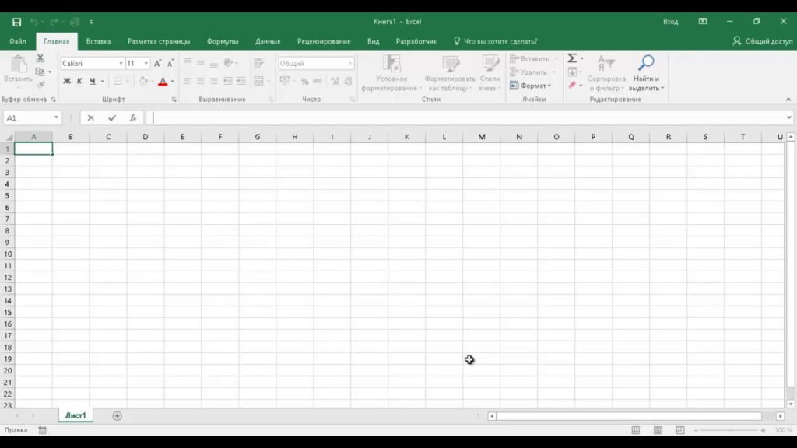This screenshot has width=797, height=448.
Task: Switch to the Вставка tab
Action: 98,41
